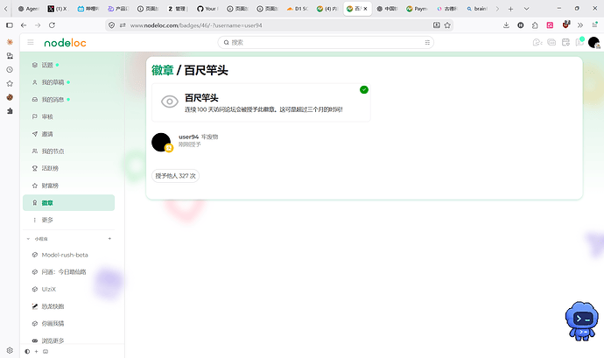Click the nodeloc URL address bar
The height and width of the screenshot is (358, 604).
click(x=279, y=25)
